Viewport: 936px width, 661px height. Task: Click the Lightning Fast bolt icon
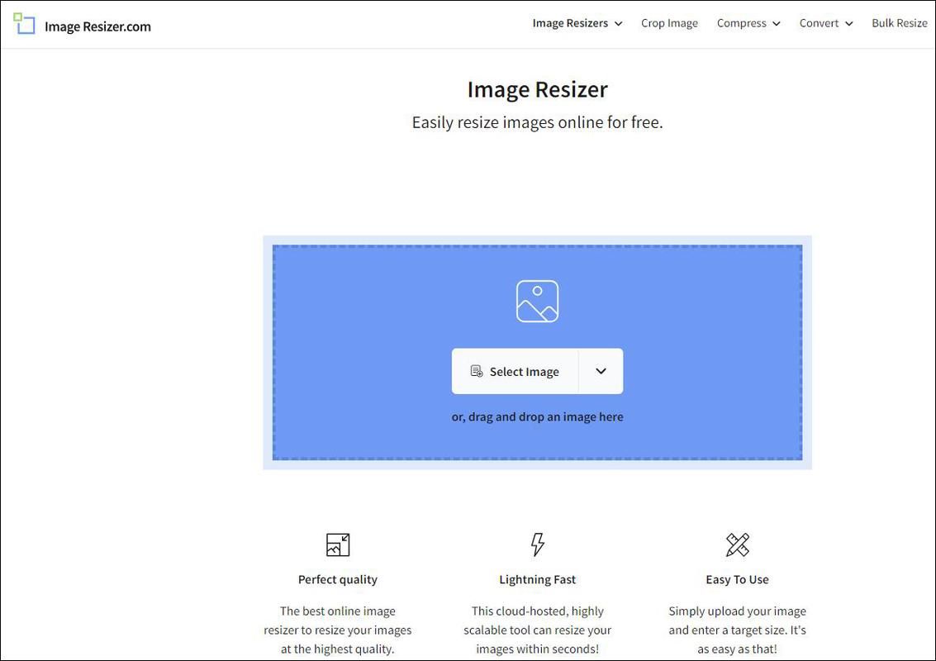[x=537, y=544]
